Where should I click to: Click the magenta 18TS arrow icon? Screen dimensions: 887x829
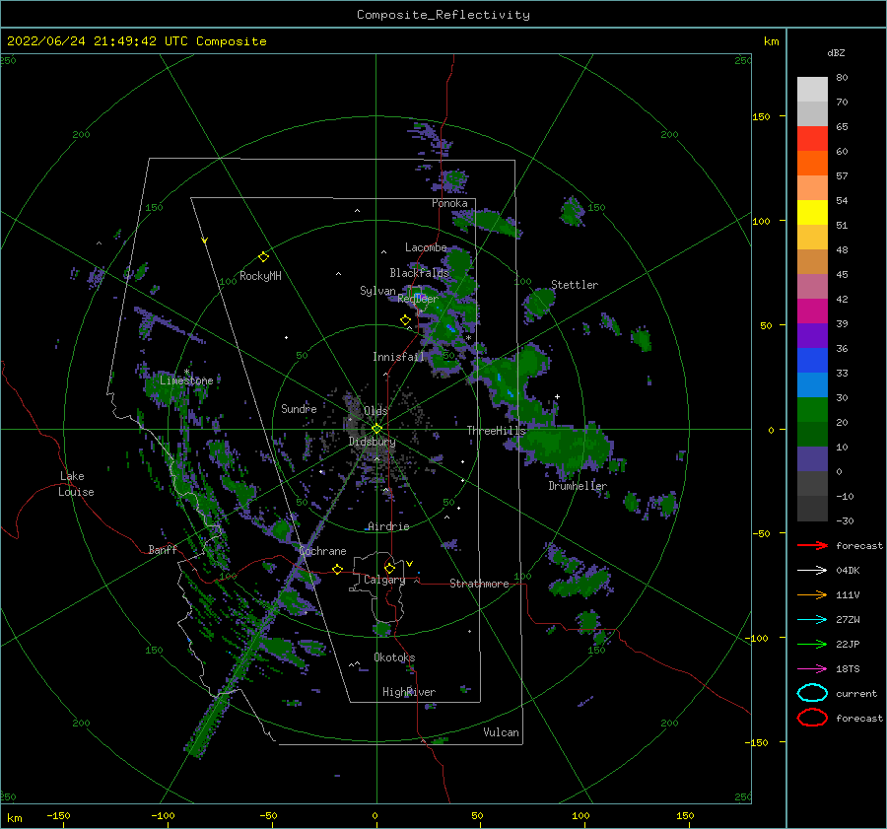pos(812,669)
